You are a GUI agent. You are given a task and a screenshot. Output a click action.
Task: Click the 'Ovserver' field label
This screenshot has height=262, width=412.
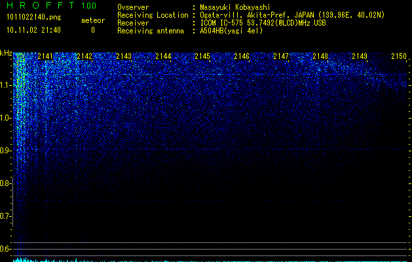pyautogui.click(x=133, y=7)
